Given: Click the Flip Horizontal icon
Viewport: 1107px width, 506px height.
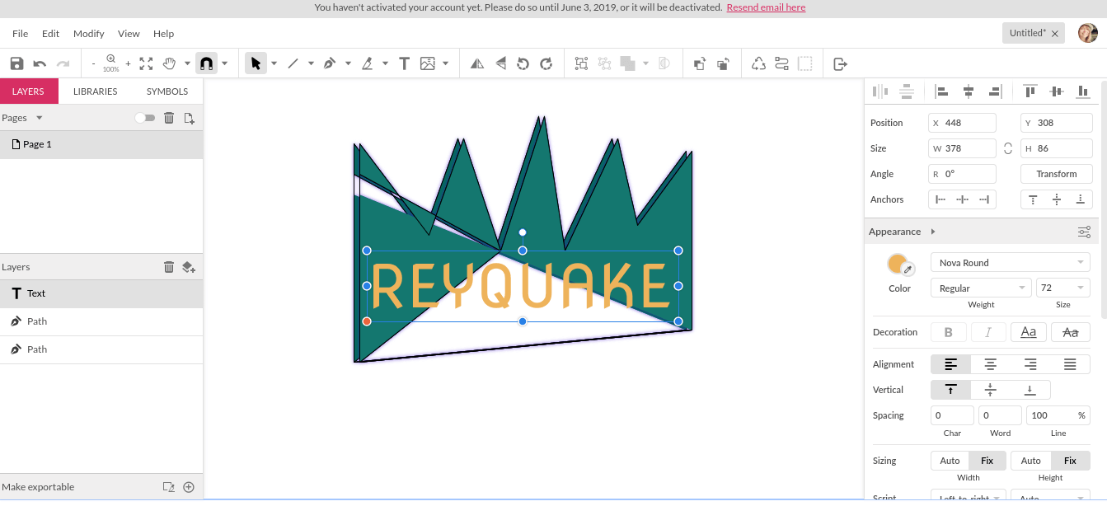Looking at the screenshot, I should coord(477,63).
